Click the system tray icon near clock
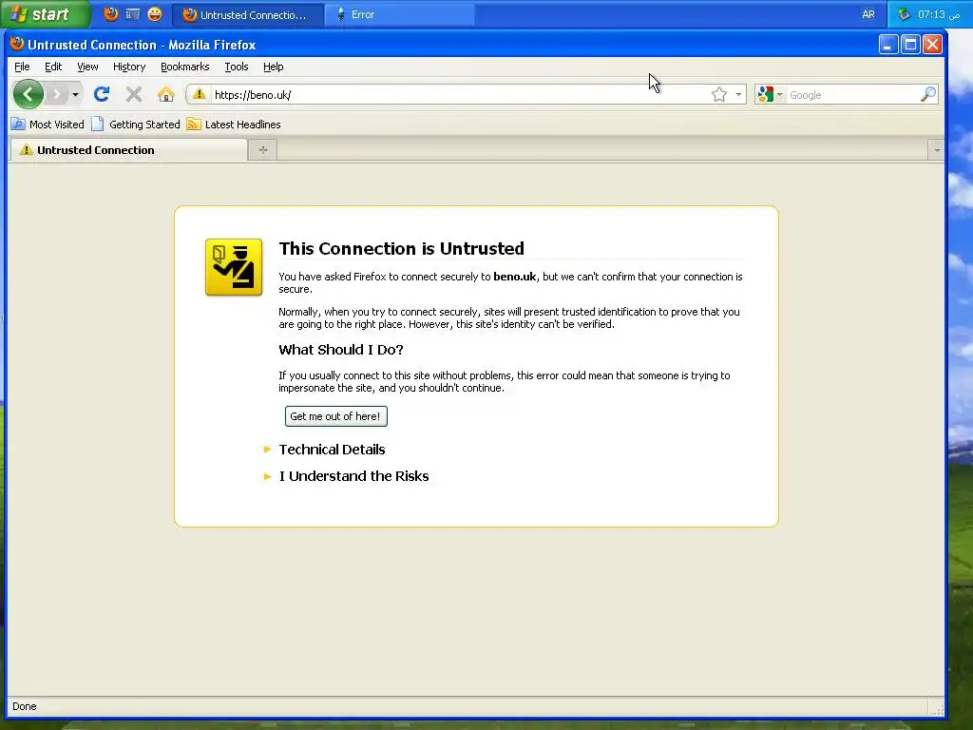Viewport: 973px width, 730px height. 904,14
